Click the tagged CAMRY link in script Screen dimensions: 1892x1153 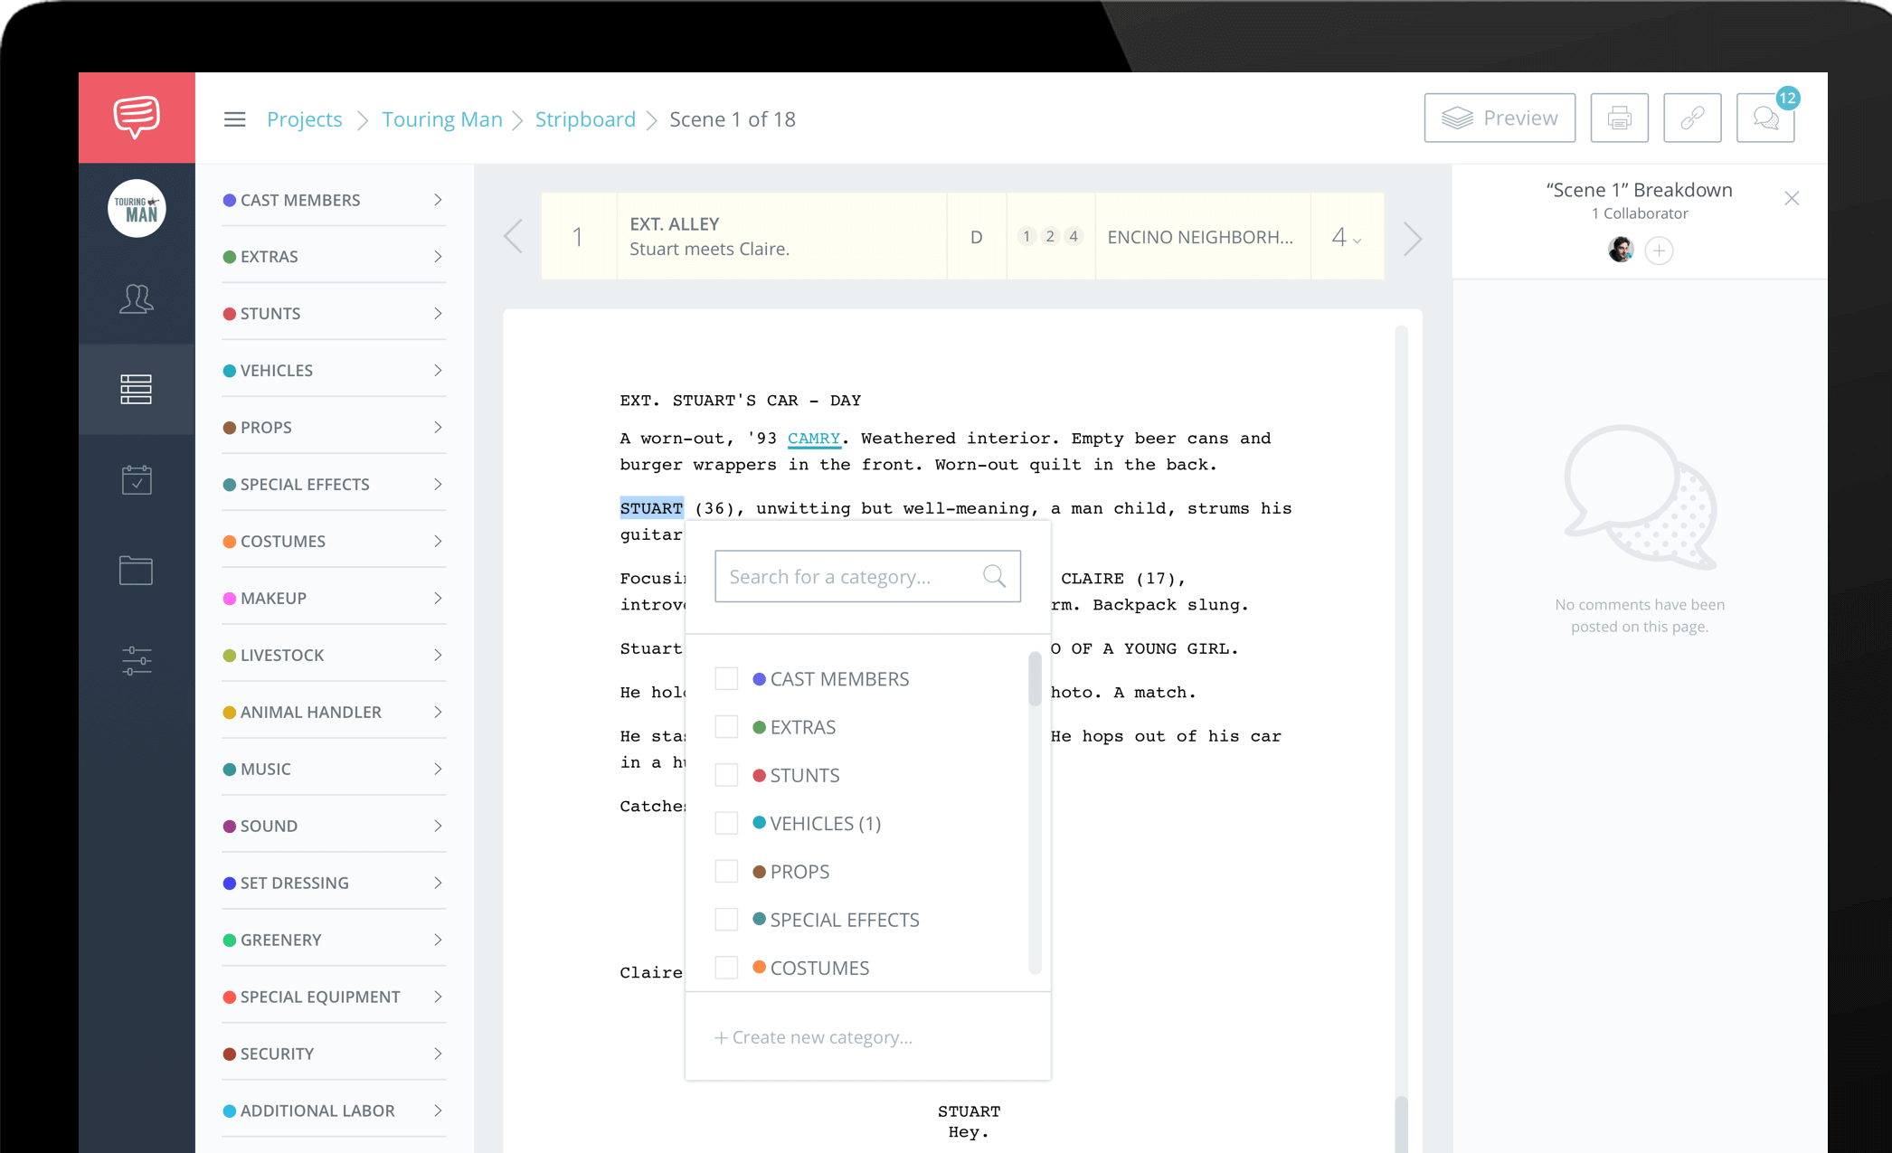click(x=813, y=439)
